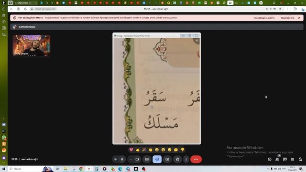Show hidden system tray icons
Viewport: 306px width, 172px height.
(x=268, y=169)
